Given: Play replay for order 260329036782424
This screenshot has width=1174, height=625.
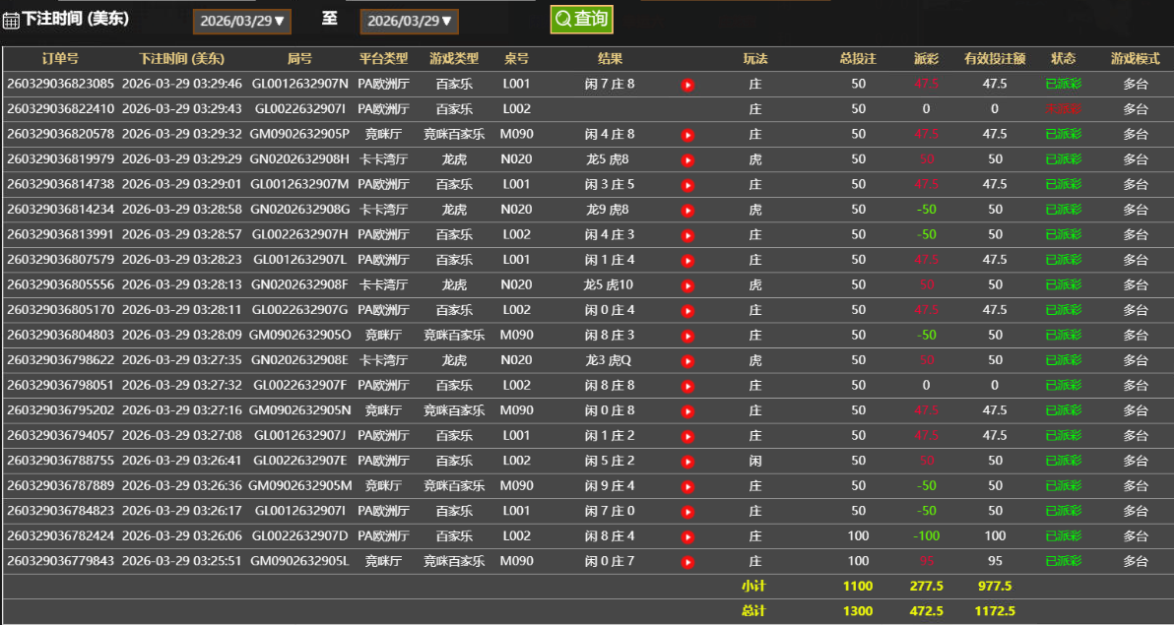Looking at the screenshot, I should tap(687, 536).
